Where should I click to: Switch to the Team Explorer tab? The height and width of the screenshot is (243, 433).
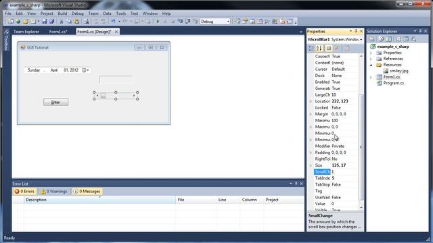pyautogui.click(x=26, y=32)
